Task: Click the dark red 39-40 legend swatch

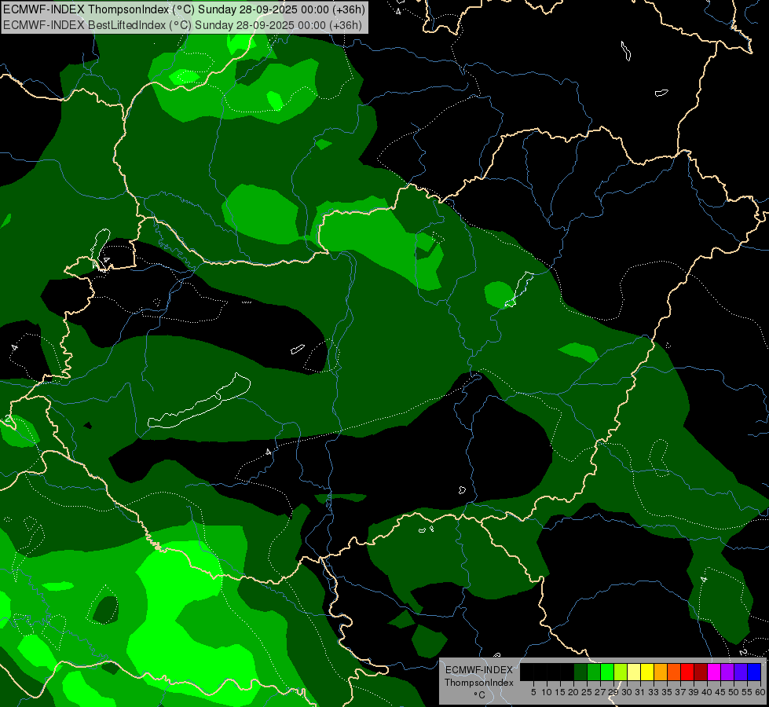Action: 701,672
